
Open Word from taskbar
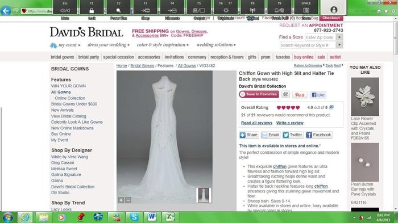tap(152, 217)
